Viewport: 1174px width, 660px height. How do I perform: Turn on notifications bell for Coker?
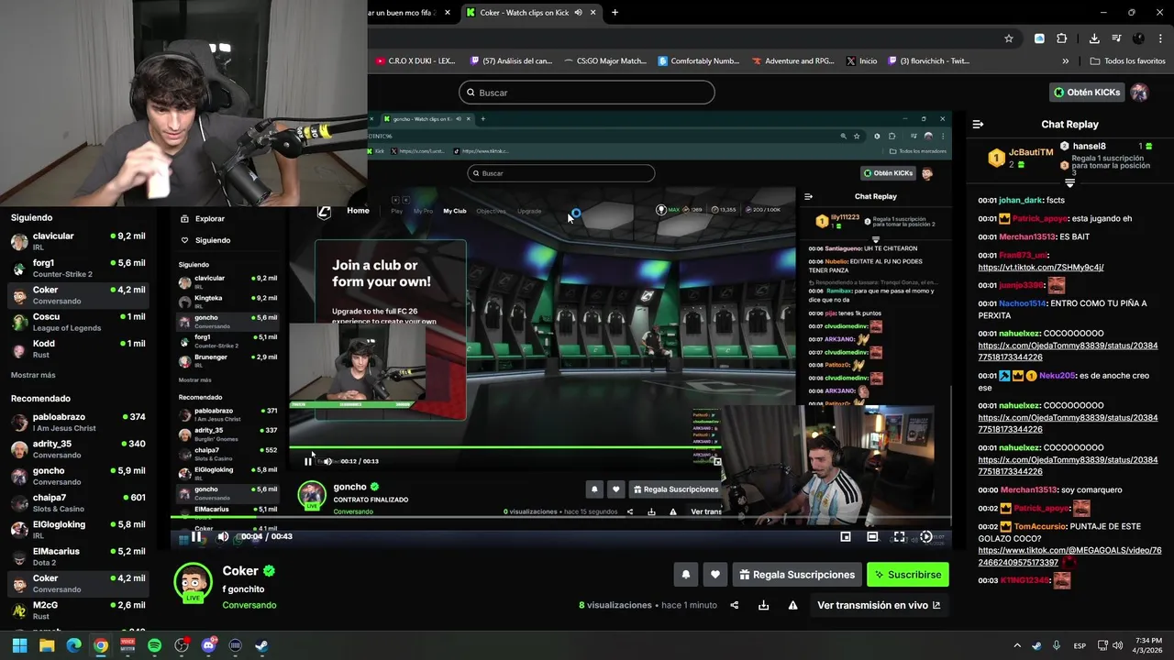685,575
